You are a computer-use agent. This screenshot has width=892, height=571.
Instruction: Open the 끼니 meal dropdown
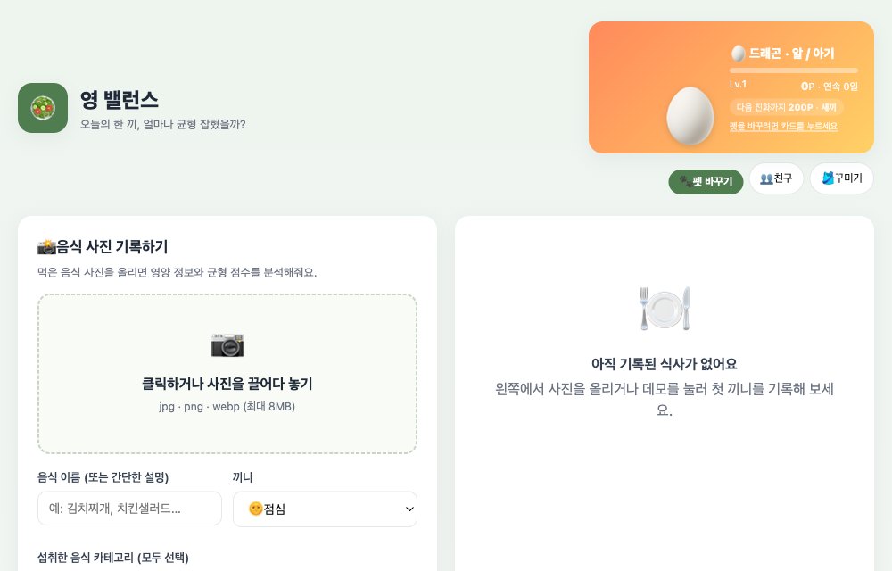pyautogui.click(x=325, y=509)
